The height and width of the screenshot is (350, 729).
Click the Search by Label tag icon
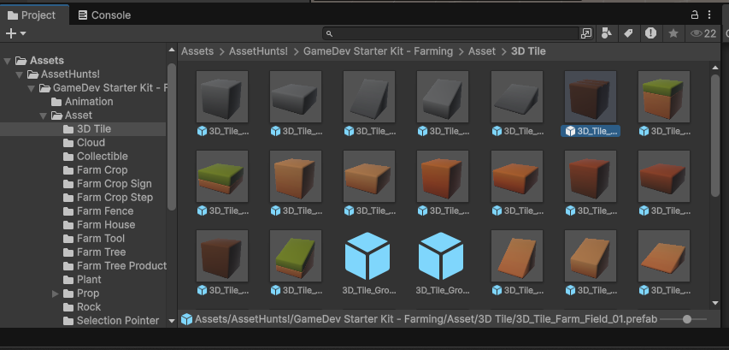[628, 33]
